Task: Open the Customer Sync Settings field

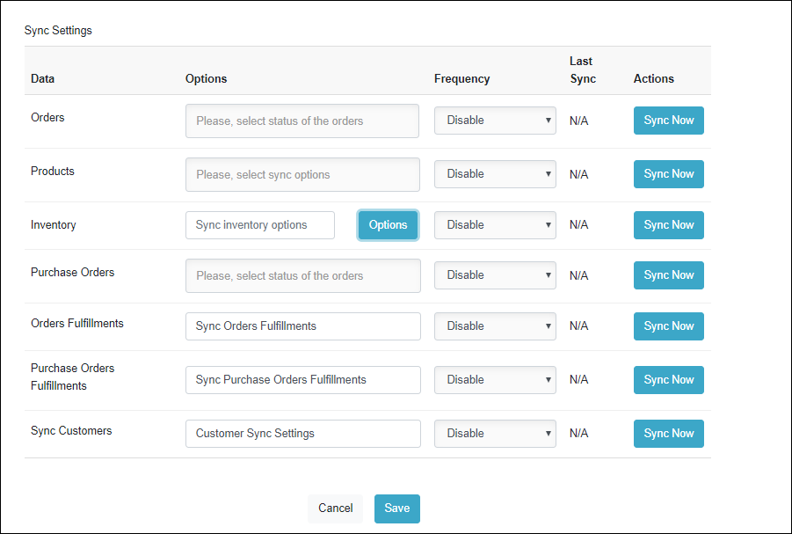Action: pos(302,433)
